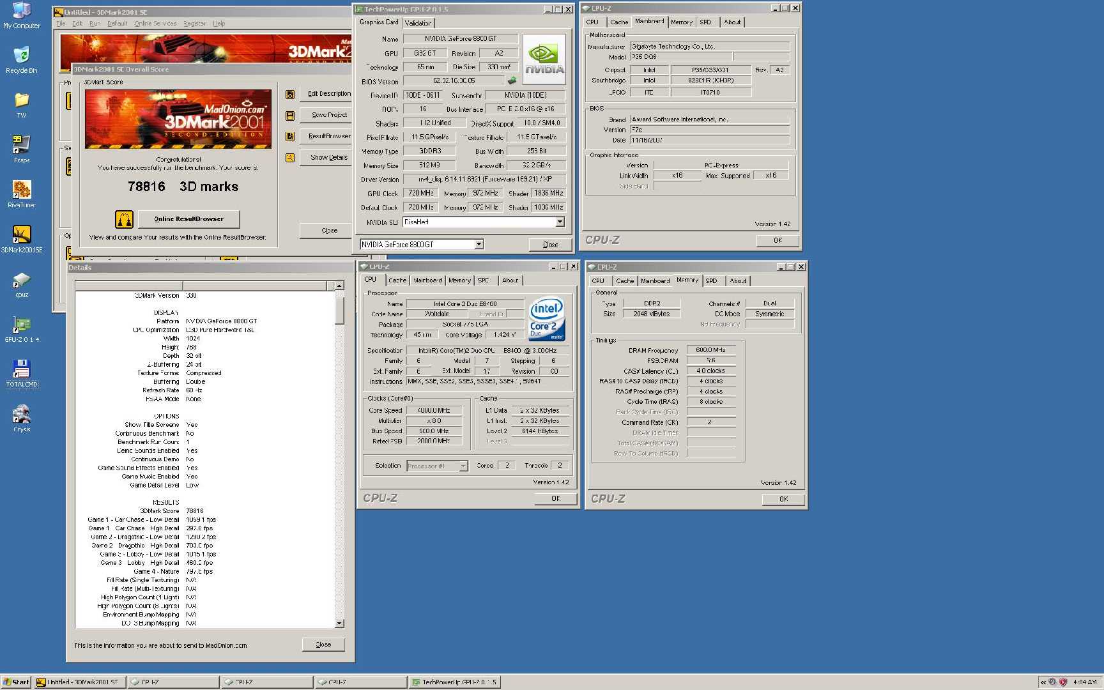The width and height of the screenshot is (1104, 690).
Task: Click OK in the CPU-Z processor window
Action: tap(556, 498)
